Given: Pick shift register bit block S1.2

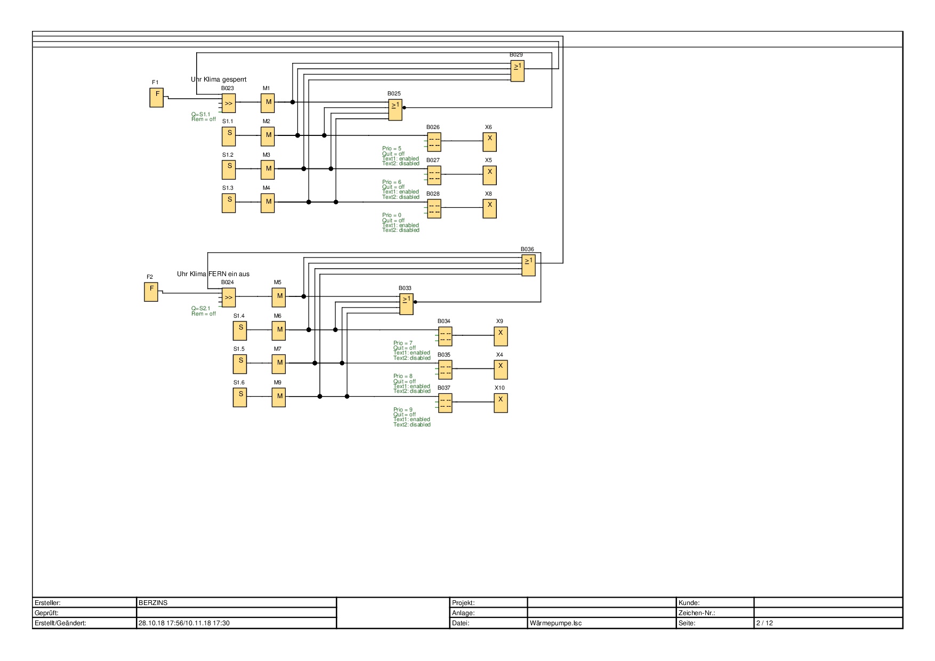Looking at the screenshot, I should (229, 170).
